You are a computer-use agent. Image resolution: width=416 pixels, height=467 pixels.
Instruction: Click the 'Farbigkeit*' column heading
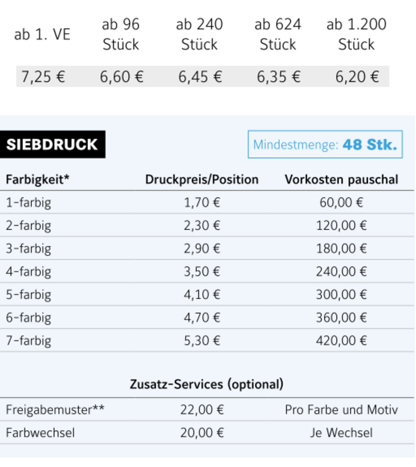38,180
